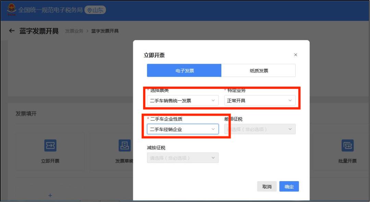
Task: Click the 发票填开 section heading
Action: [26, 114]
